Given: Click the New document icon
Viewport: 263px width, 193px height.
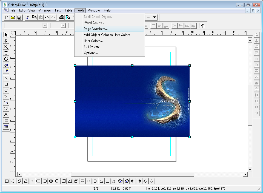Looking at the screenshot, I should coord(7,18).
